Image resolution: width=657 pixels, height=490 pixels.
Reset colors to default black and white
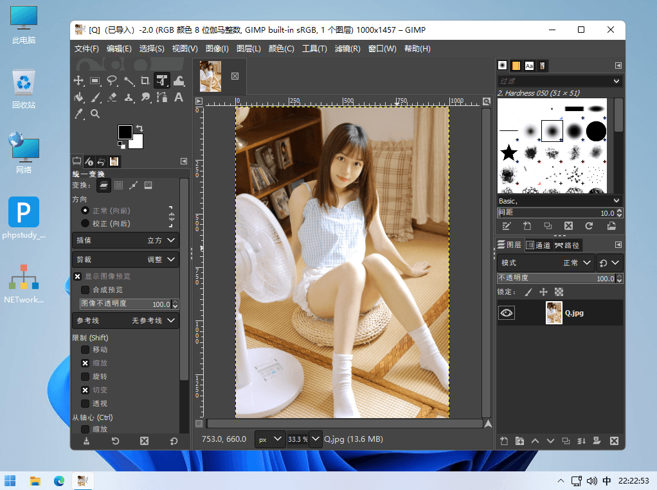(122, 145)
